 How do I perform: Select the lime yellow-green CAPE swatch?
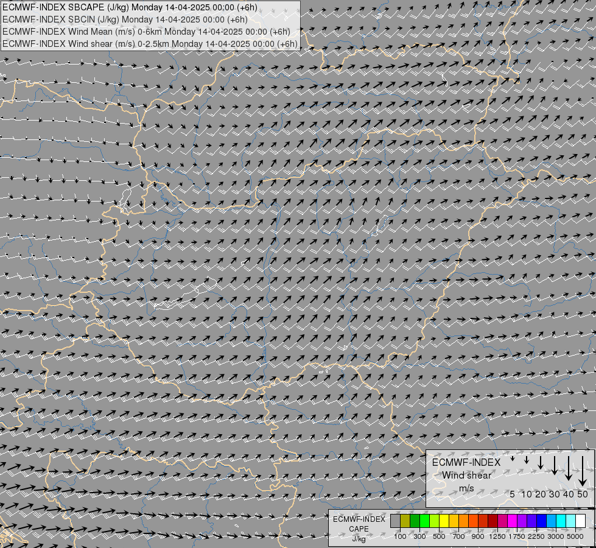(434, 521)
